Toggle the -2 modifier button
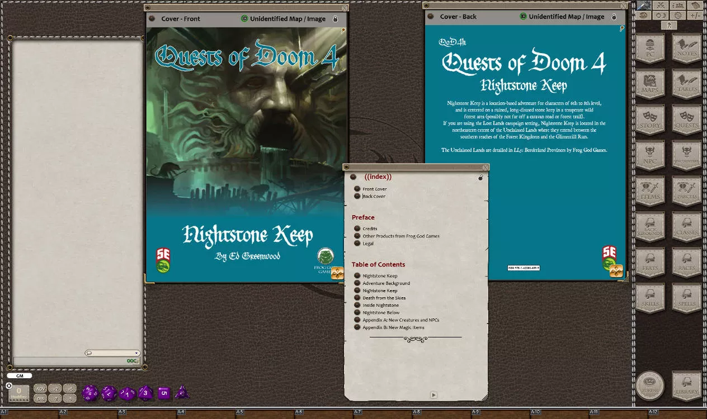The height and width of the screenshot is (419, 707). (55, 398)
